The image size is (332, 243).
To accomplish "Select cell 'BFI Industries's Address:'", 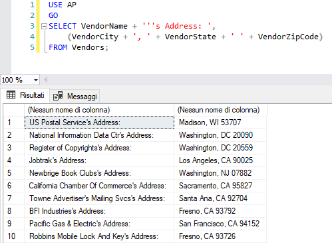I will (99, 211).
